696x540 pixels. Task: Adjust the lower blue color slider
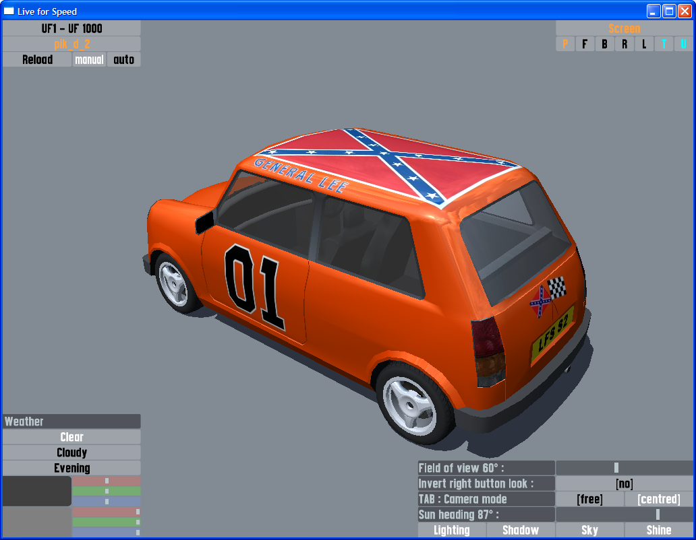(107, 533)
